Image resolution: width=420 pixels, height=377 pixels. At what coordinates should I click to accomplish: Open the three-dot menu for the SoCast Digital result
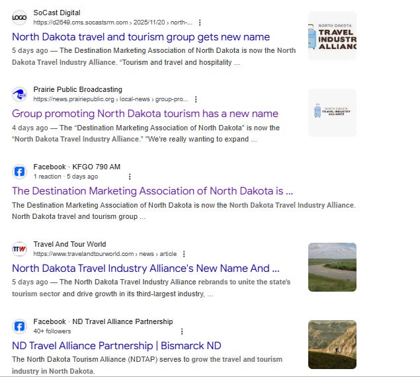tap(200, 22)
